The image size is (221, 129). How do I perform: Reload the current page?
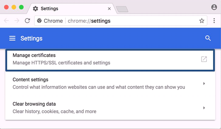click(27, 21)
